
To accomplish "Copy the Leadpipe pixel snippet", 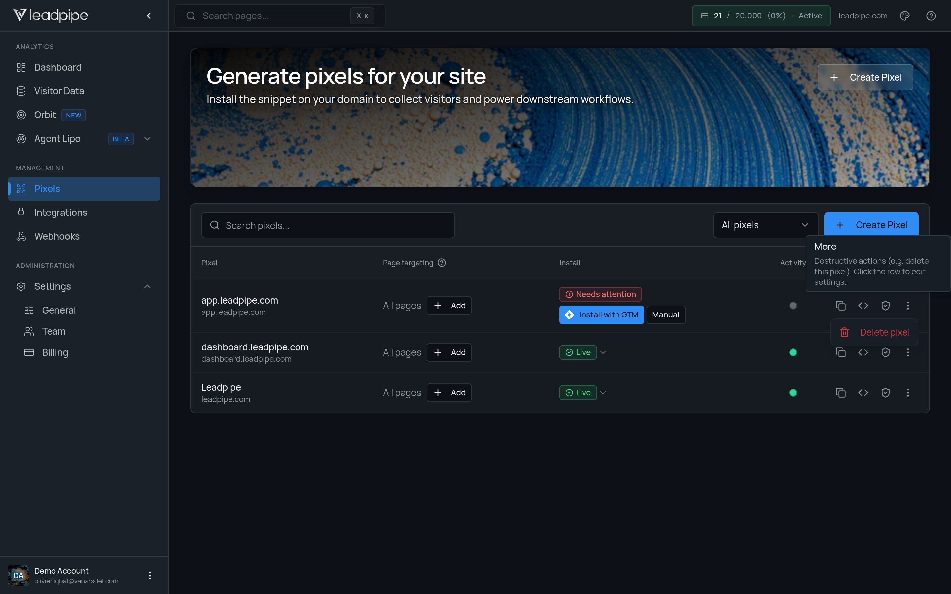I will 841,392.
